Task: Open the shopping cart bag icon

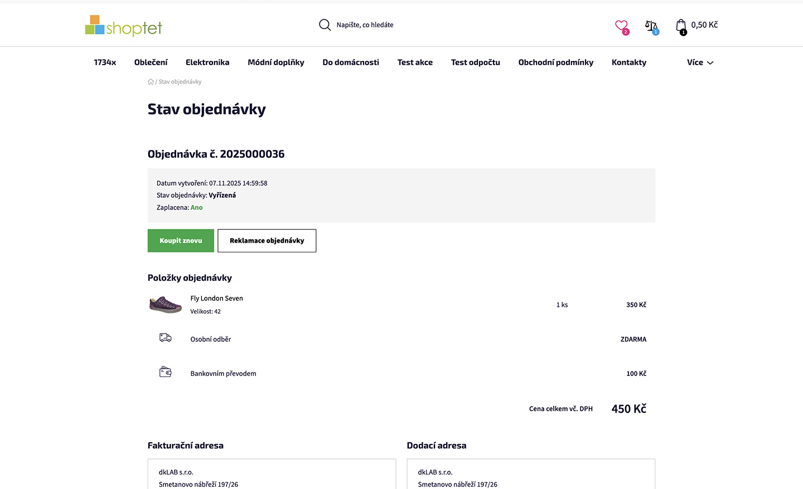Action: pos(681,26)
